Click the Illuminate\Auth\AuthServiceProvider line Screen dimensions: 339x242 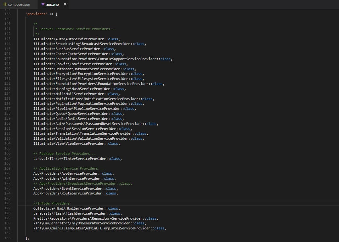[76, 39]
